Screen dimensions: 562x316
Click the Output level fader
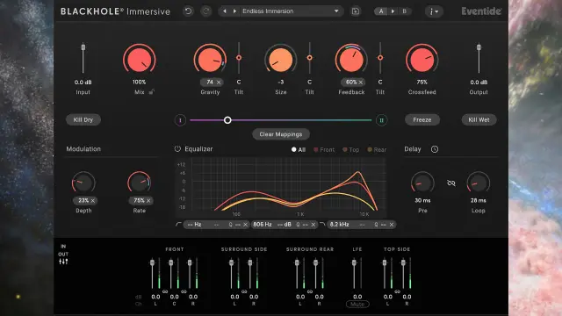(479, 47)
